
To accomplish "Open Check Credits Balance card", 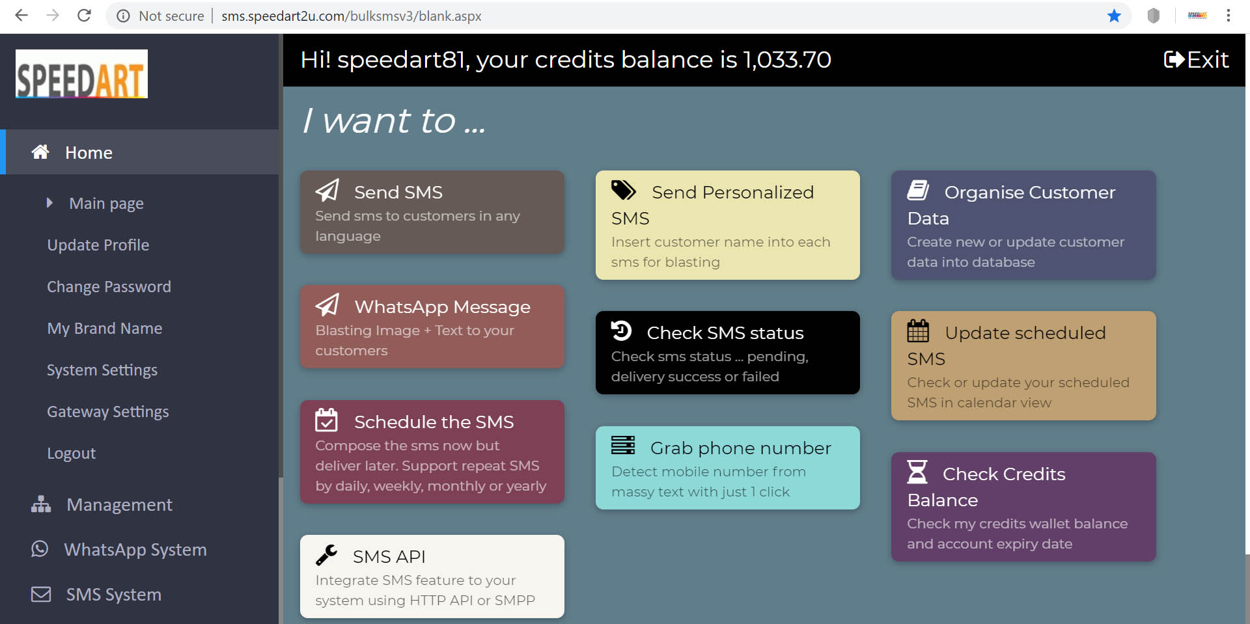I will (1023, 507).
